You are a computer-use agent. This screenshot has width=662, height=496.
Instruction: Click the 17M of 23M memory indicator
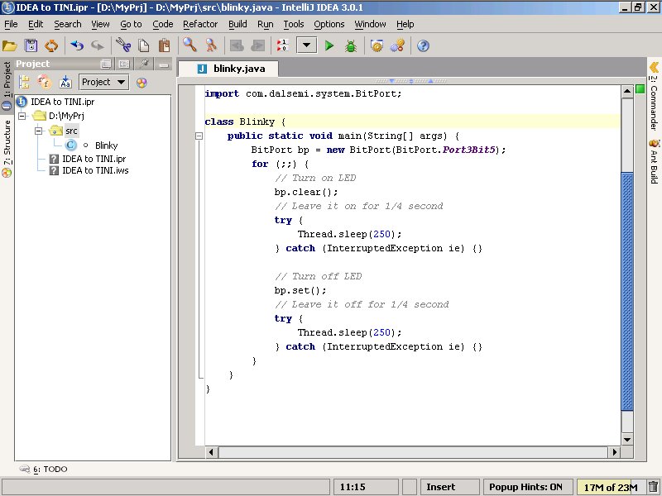pyautogui.click(x=611, y=487)
